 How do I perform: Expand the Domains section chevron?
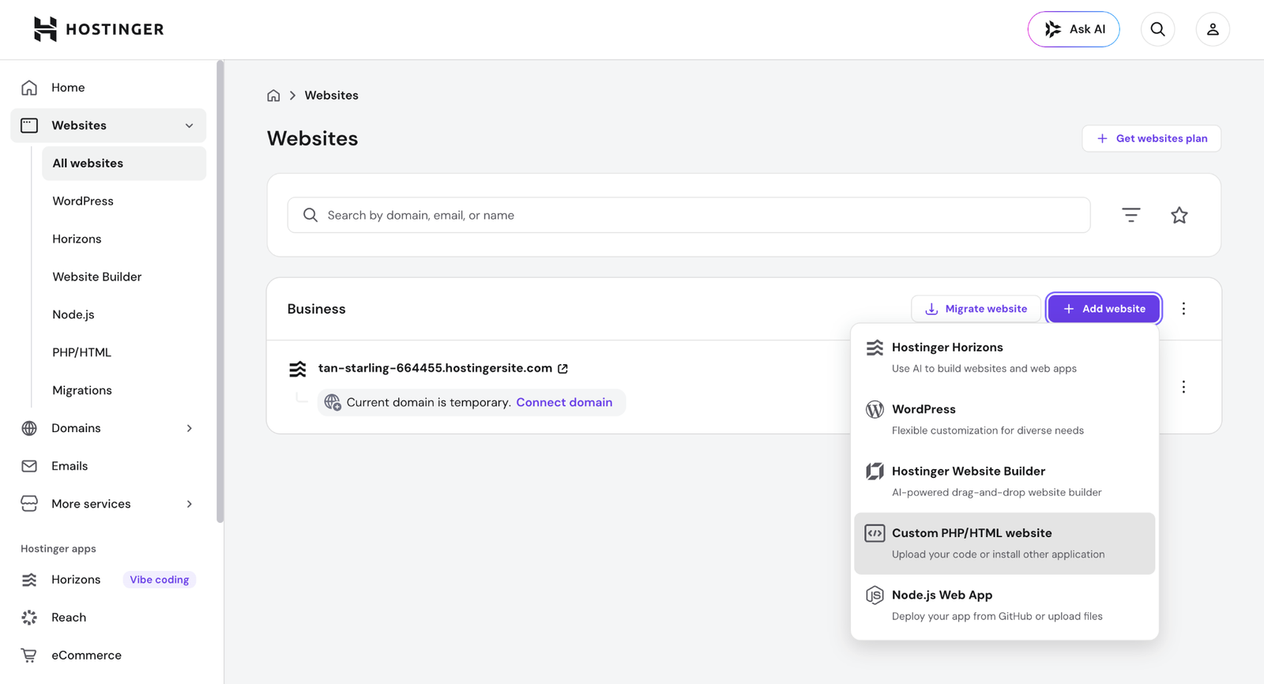click(x=190, y=428)
